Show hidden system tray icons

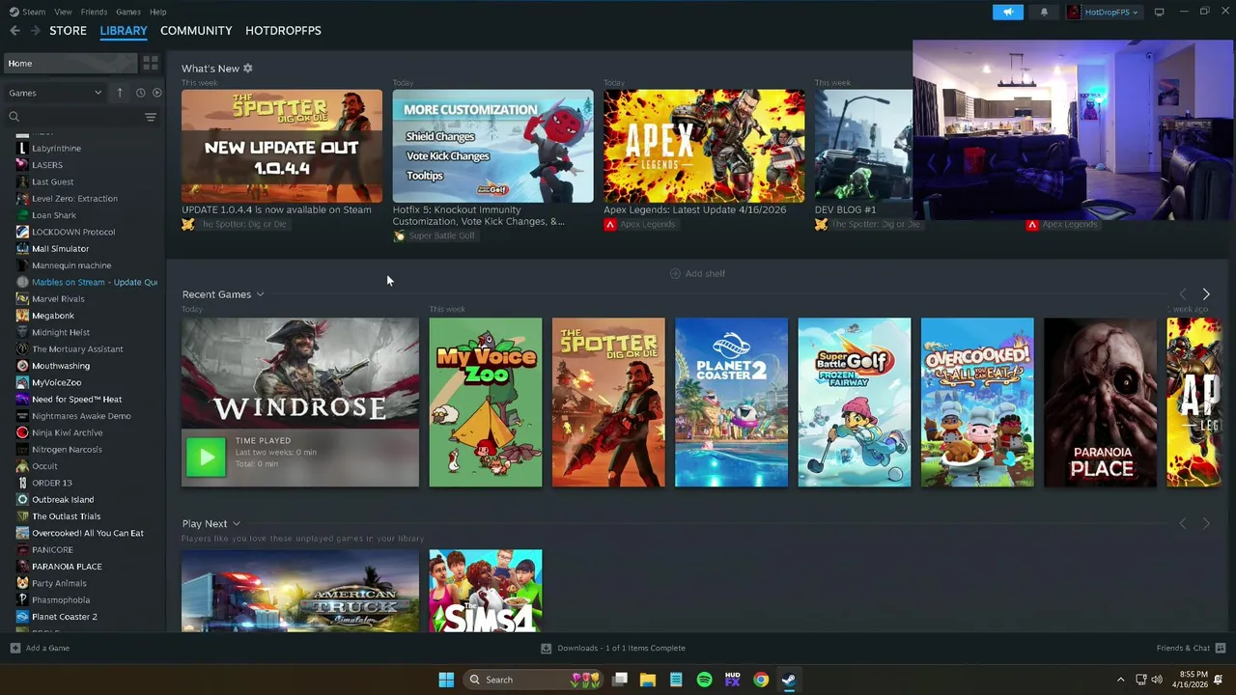tap(1120, 680)
